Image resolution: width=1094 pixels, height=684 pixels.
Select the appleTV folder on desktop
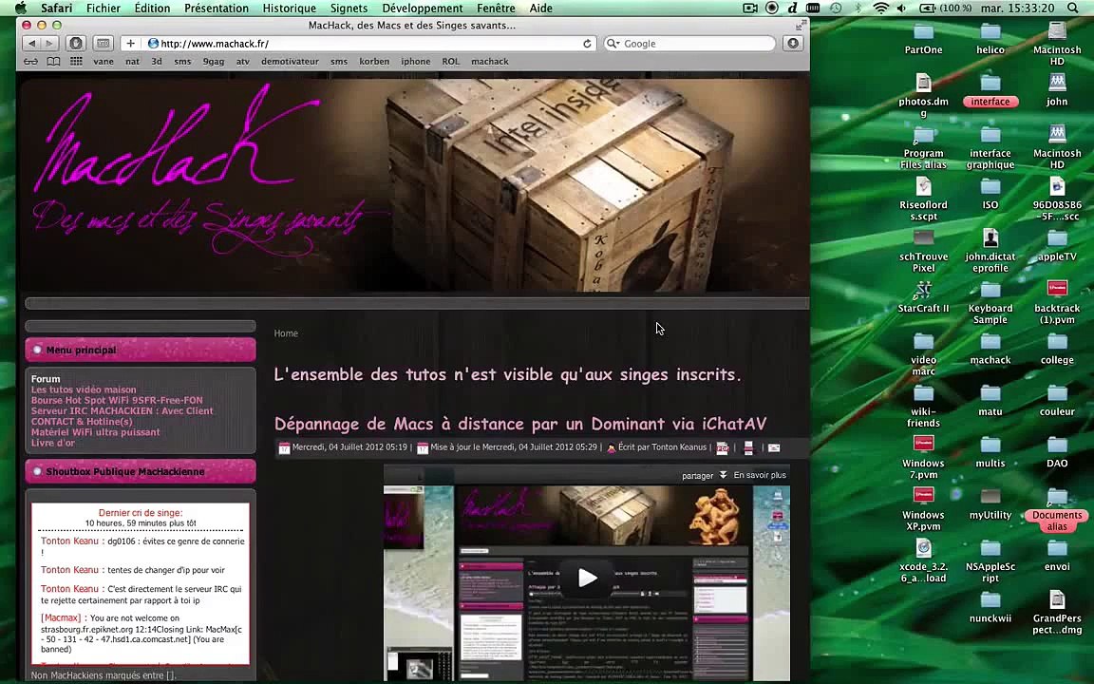tap(1057, 244)
